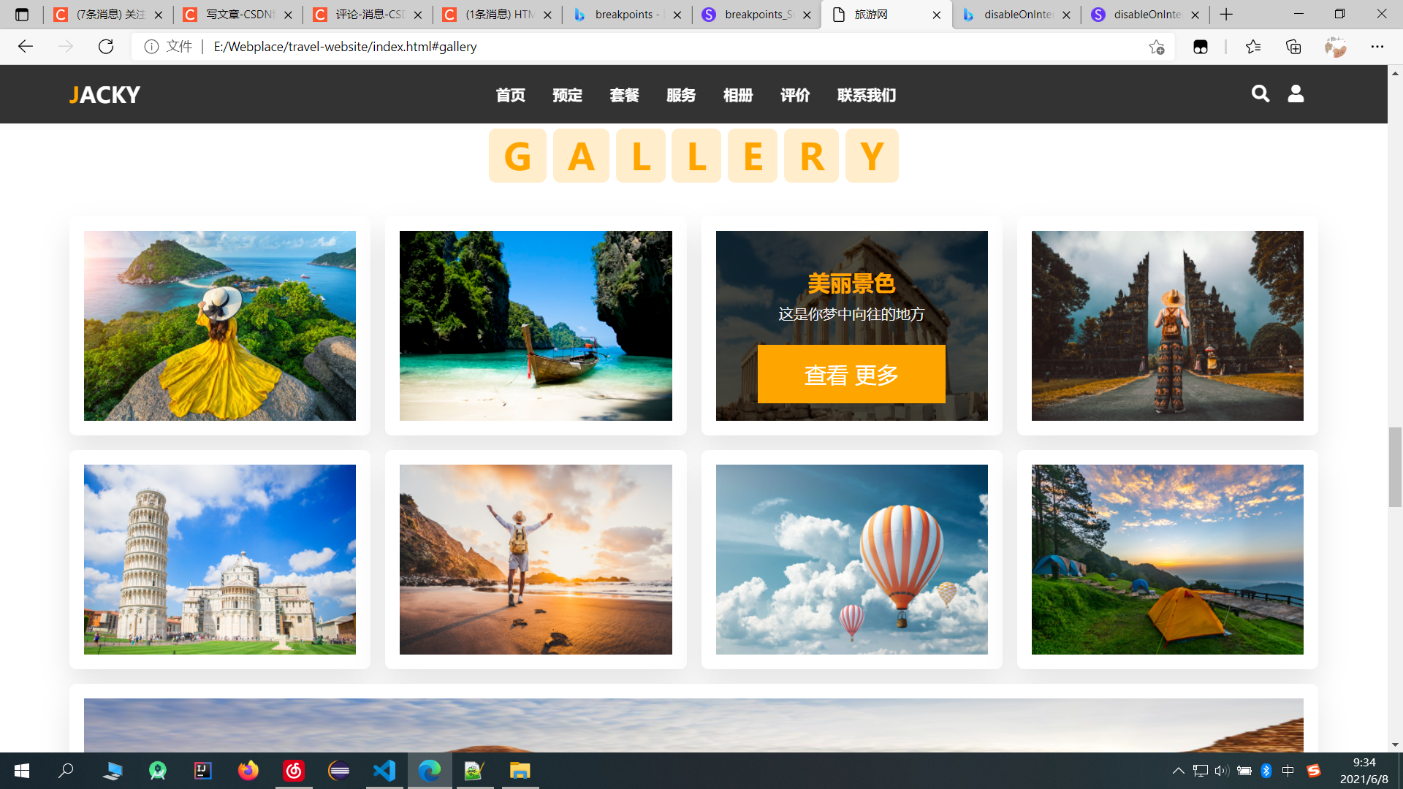
Task: Click the 查看 更多 orange button
Action: coord(851,374)
